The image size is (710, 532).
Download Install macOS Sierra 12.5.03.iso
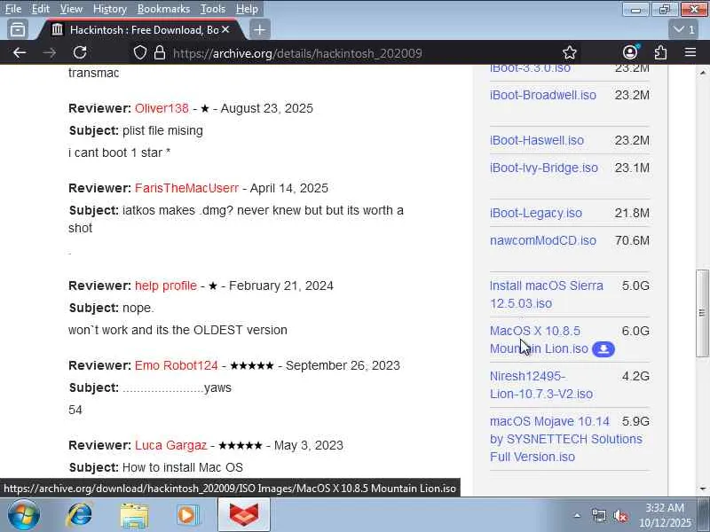tap(547, 294)
